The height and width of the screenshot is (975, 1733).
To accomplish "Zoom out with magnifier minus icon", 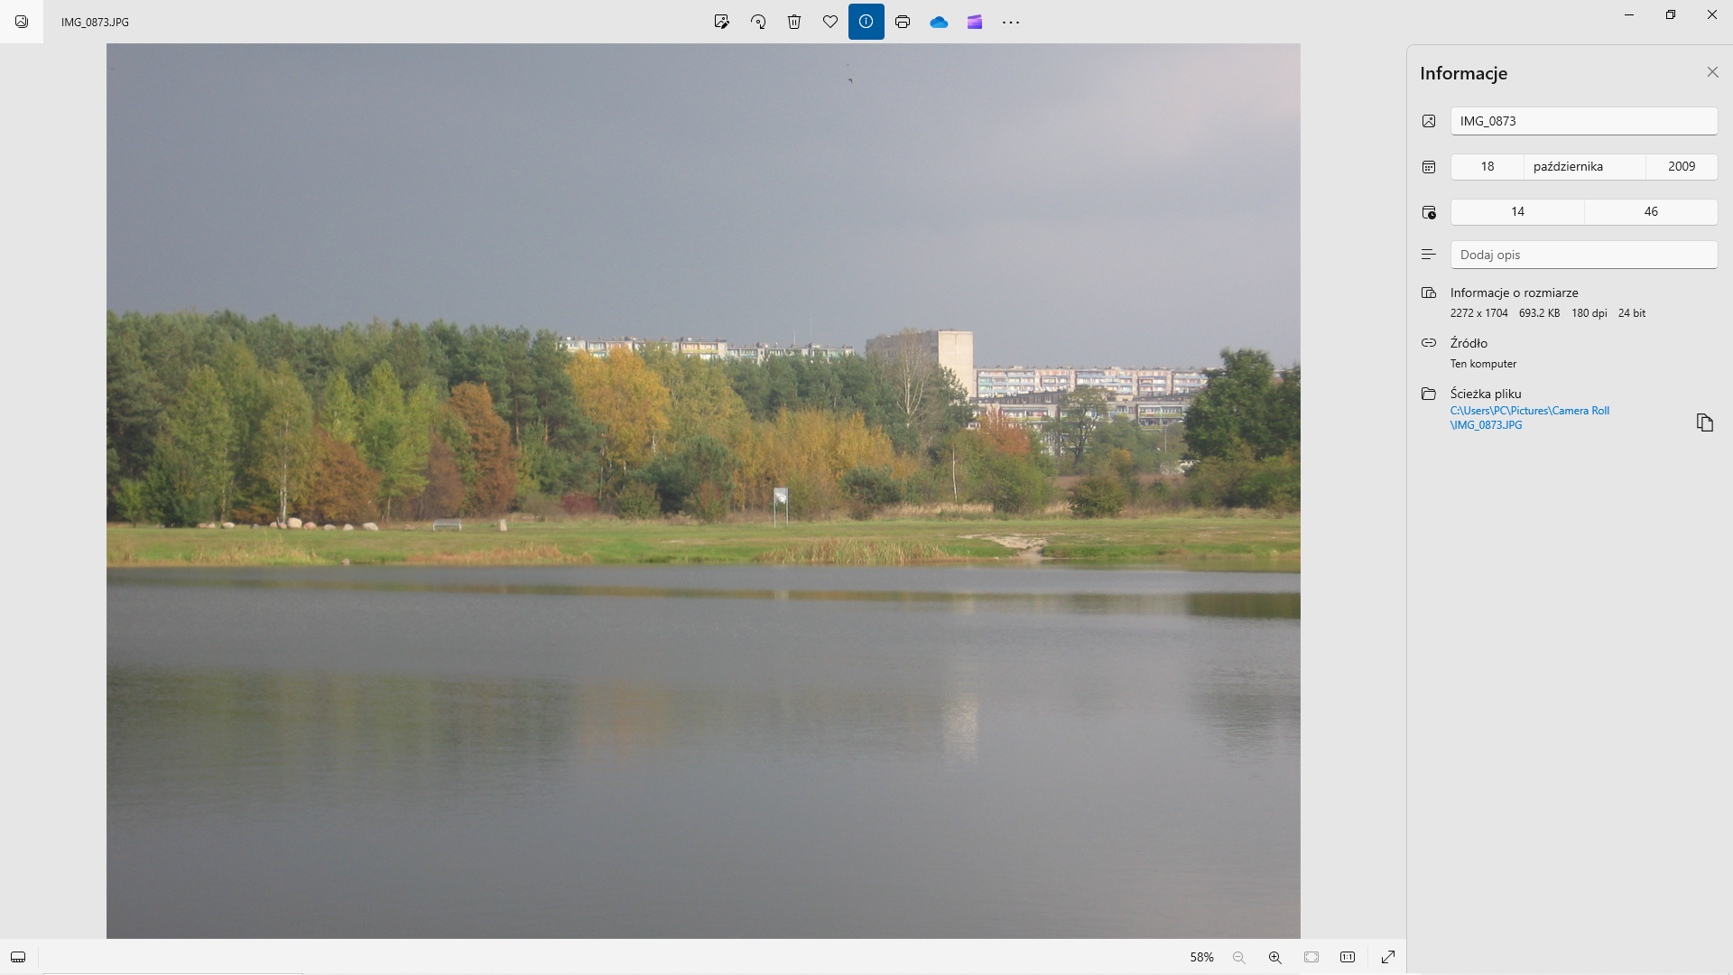I will click(x=1238, y=957).
